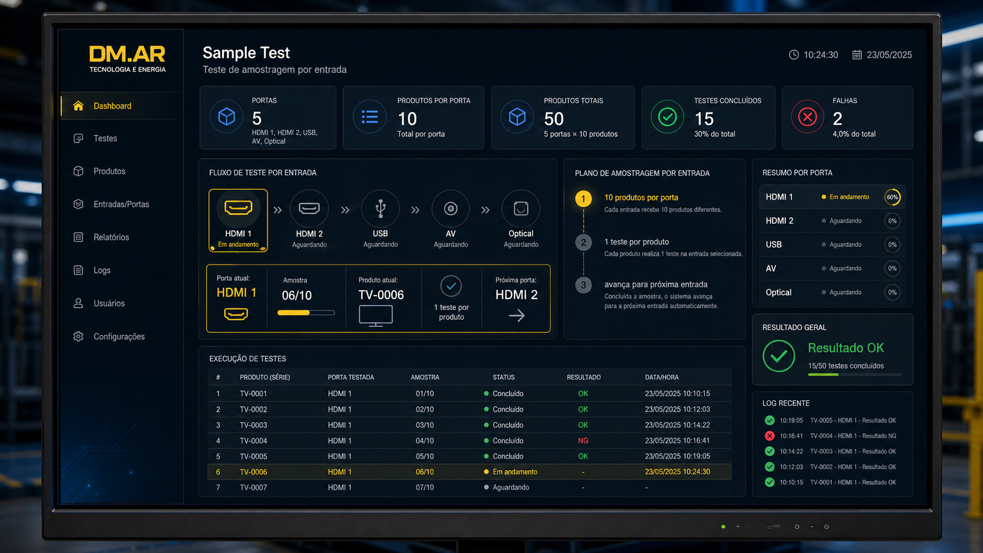Click the calendar icon beside the date
983x553 pixels.
[857, 55]
